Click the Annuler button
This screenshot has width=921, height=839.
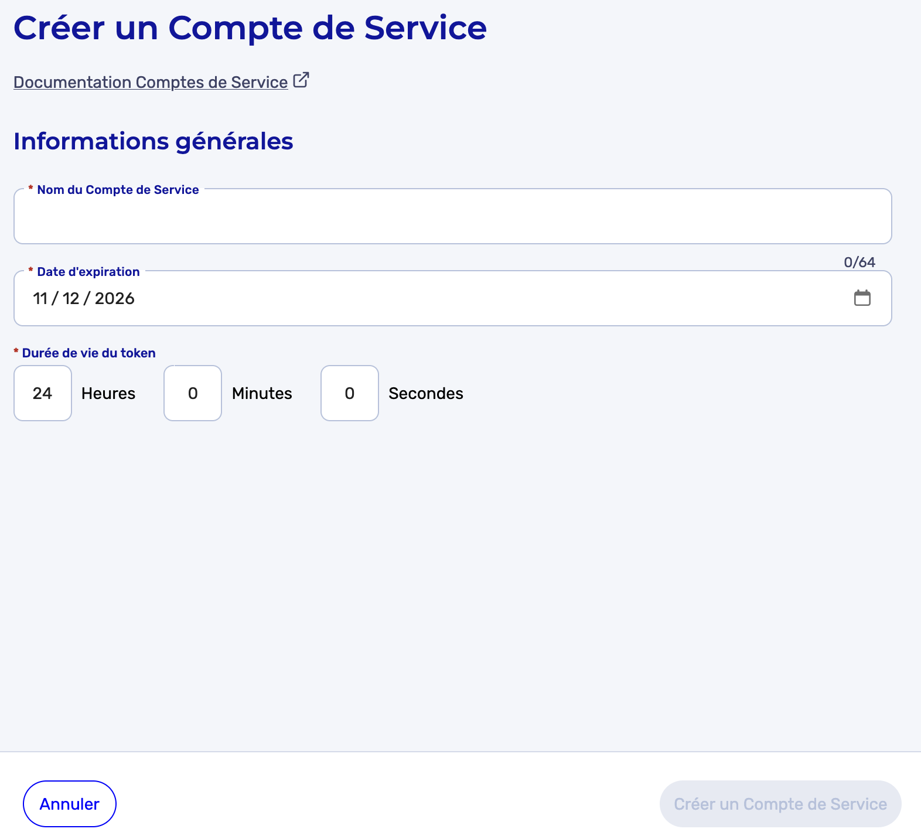pyautogui.click(x=70, y=804)
